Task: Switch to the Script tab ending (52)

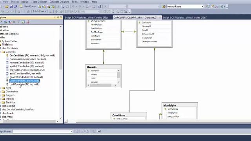Action: (x=185, y=18)
